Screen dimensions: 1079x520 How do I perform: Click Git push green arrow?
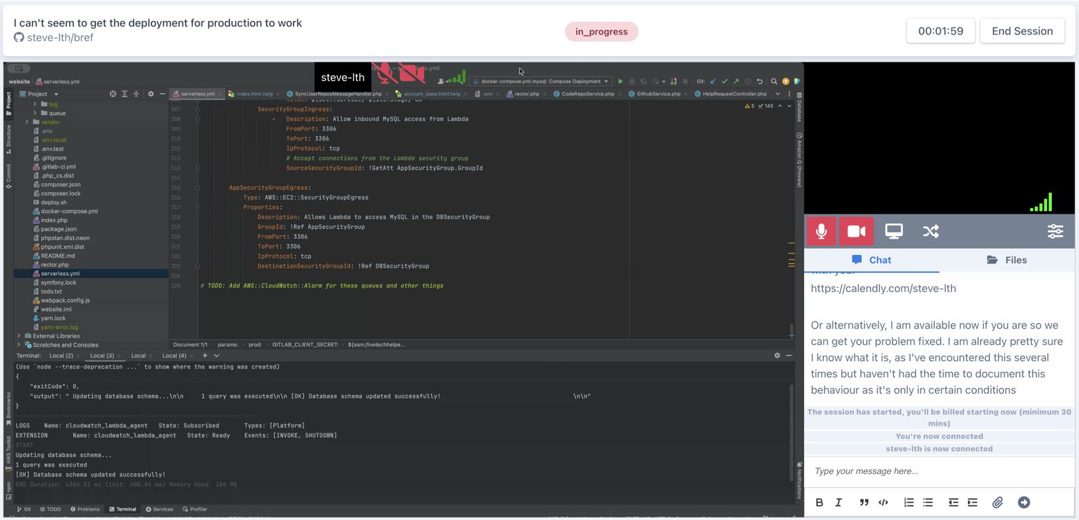[x=736, y=81]
